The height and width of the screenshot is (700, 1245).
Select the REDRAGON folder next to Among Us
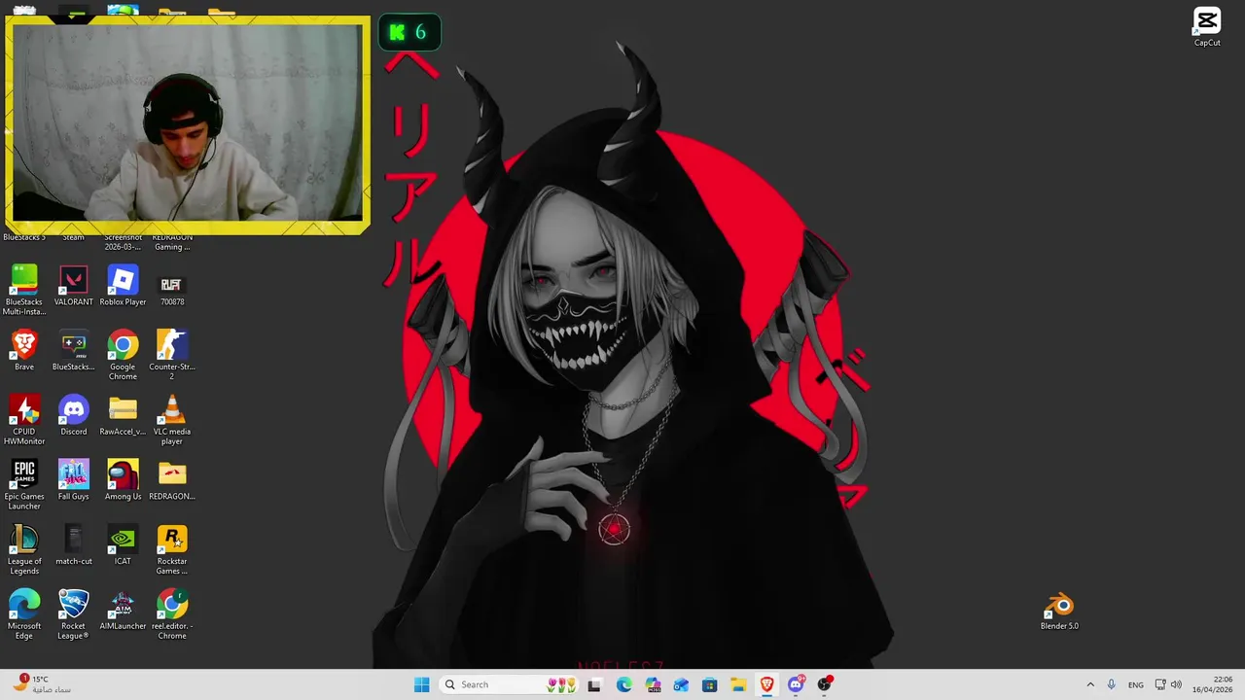tap(172, 480)
